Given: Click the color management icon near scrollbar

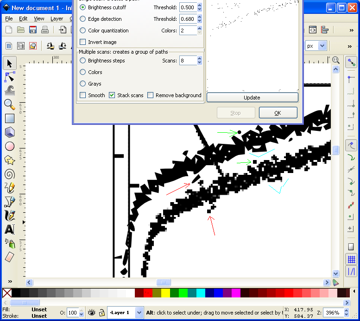Looking at the screenshot, I should pyautogui.click(x=335, y=283).
